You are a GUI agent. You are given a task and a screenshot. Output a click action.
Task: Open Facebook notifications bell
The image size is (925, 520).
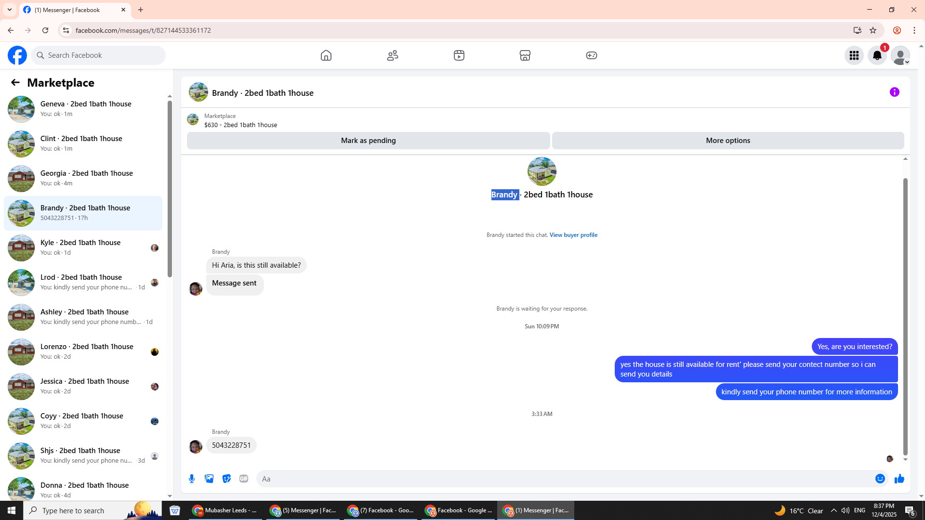[x=877, y=55]
